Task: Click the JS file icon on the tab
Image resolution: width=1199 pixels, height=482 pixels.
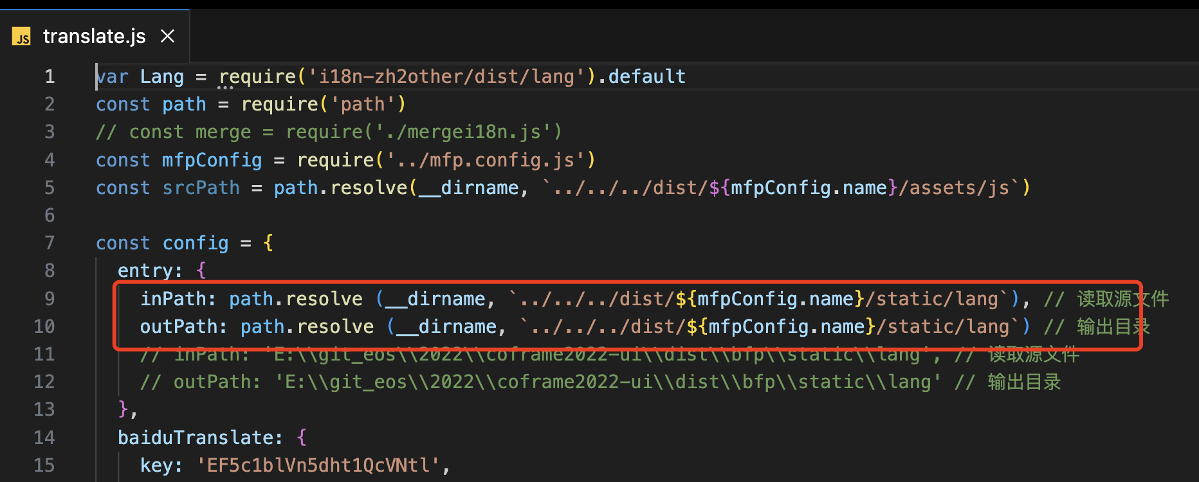Action: coord(22,37)
